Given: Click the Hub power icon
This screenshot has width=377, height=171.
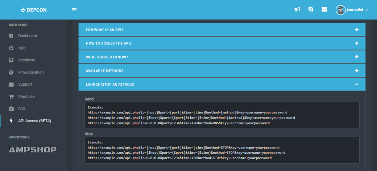Looking at the screenshot, I should [x=11, y=48].
